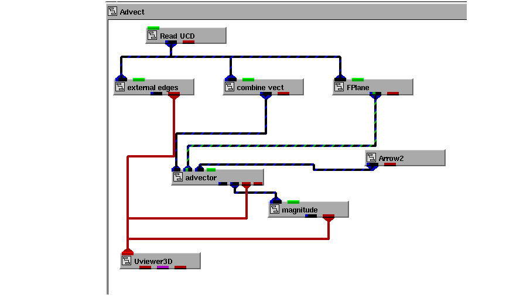This screenshot has width=523, height=298.
Task: Select the combine vect module label
Action: [x=260, y=88]
